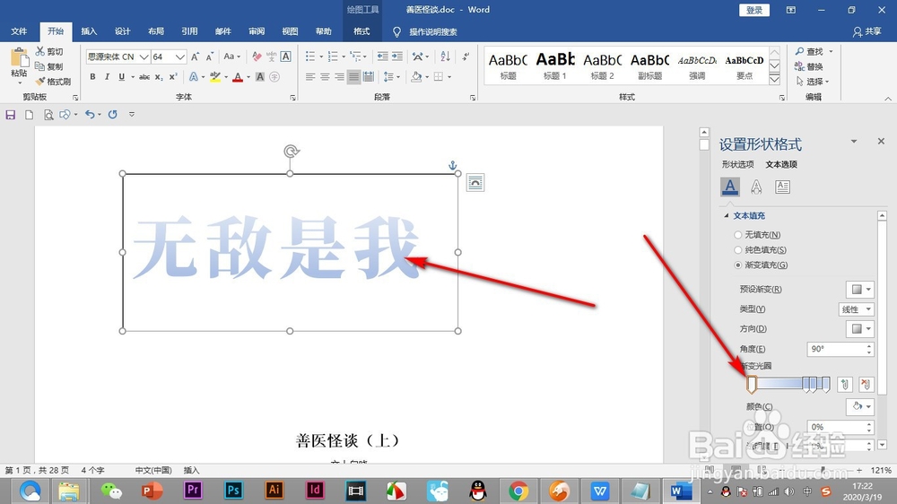
Task: Sort paragraph A to Z
Action: [445, 56]
